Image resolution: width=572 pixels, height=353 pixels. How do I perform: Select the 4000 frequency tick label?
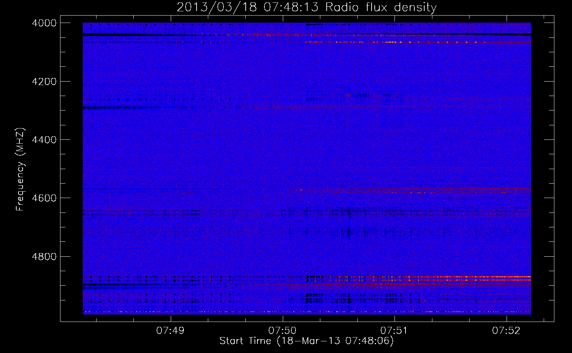coord(44,23)
